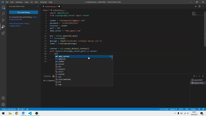Pick setattr from the suggestion list
Image resolution: width=206 pixels, height=116 pixels.
tap(84, 69)
